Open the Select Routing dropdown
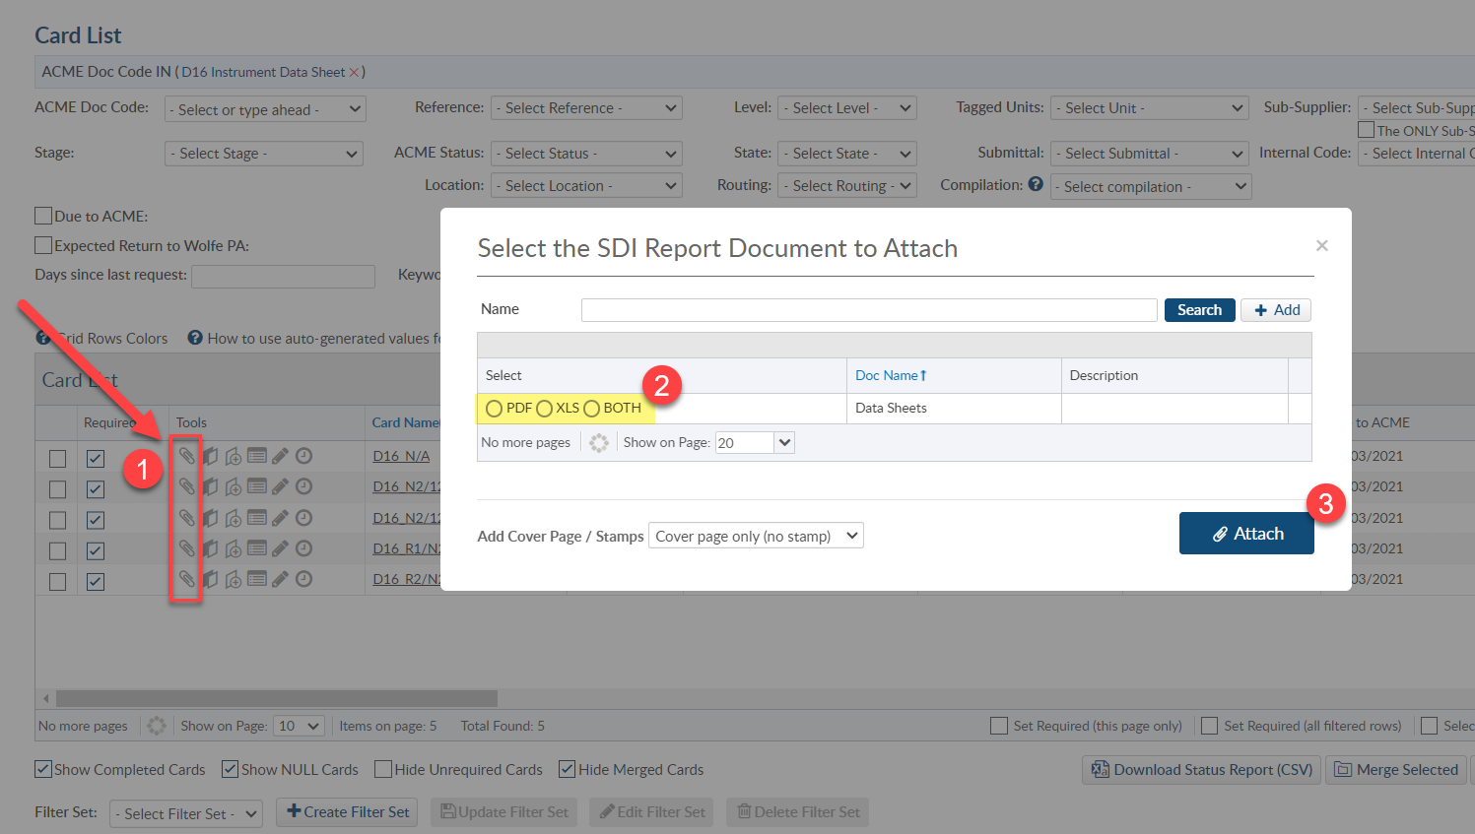 tap(847, 185)
